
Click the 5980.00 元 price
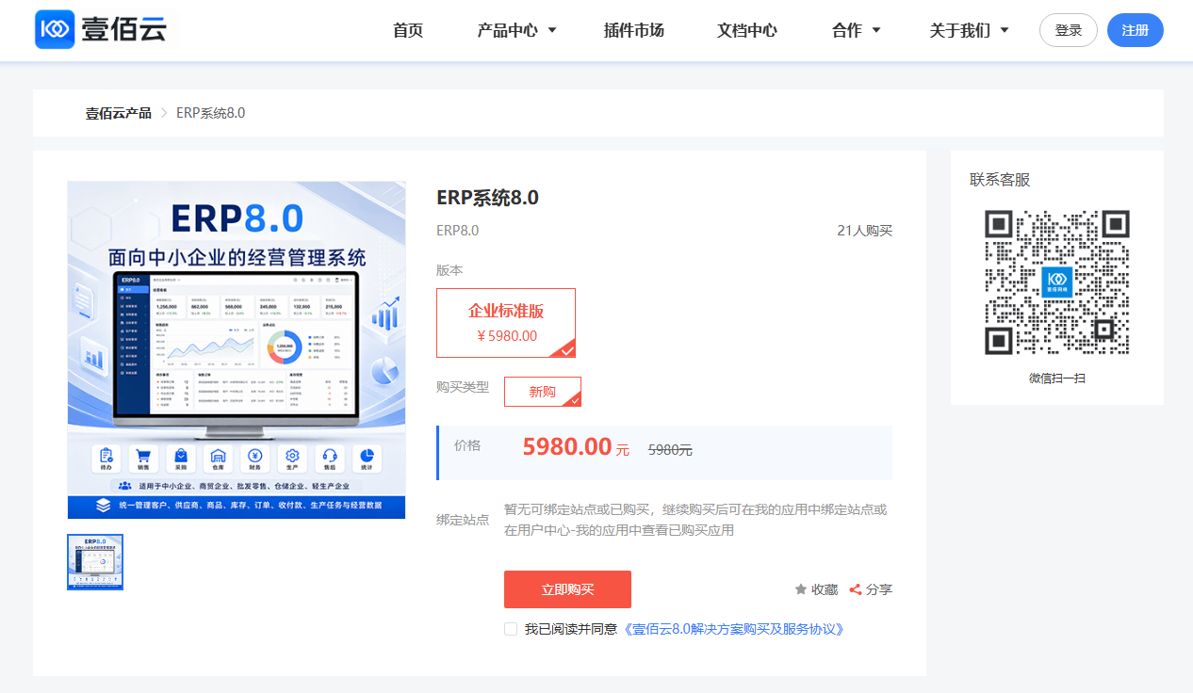pos(576,447)
